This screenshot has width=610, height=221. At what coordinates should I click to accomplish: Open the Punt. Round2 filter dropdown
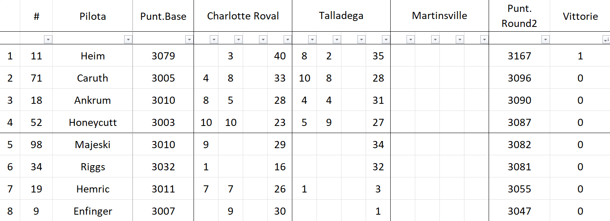[545, 40]
